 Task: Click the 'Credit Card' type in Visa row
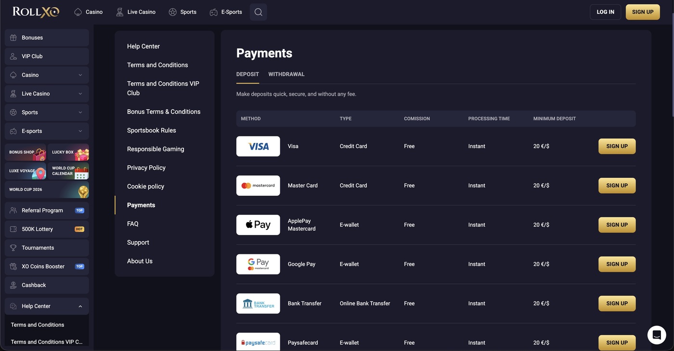(x=353, y=146)
